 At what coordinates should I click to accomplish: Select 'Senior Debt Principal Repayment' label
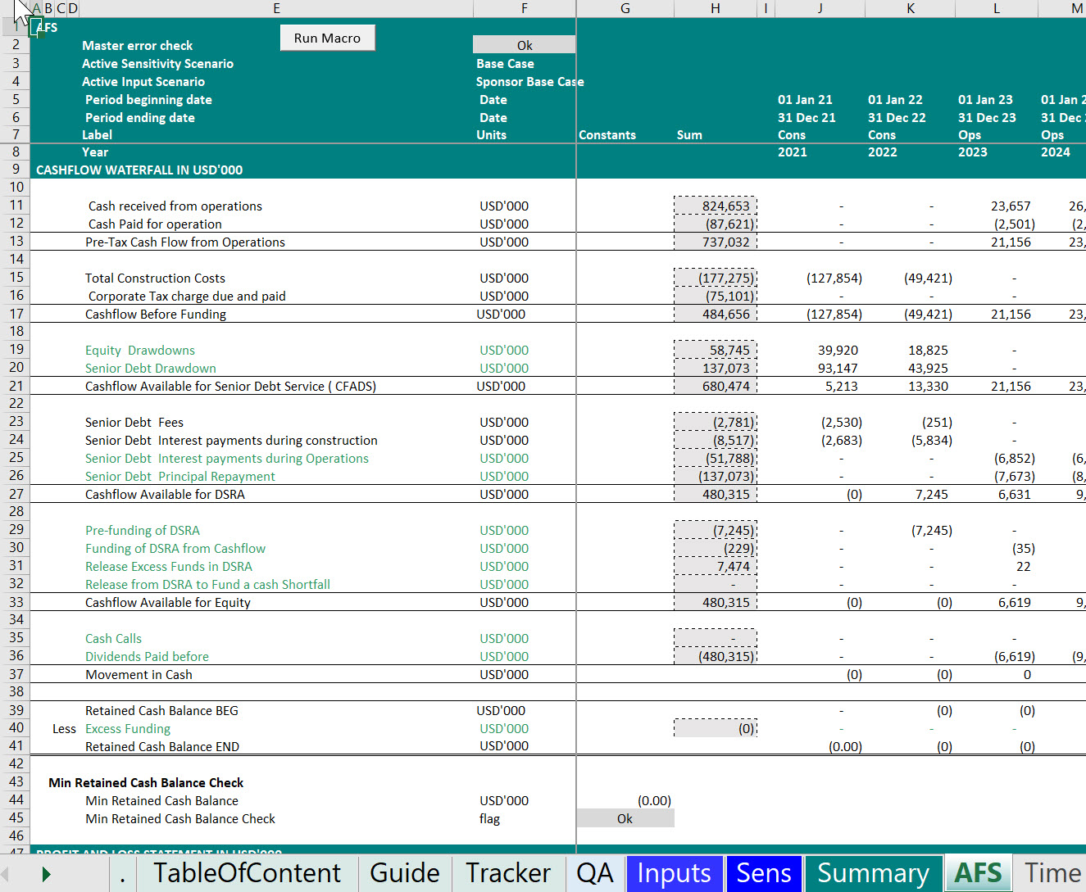coord(180,476)
